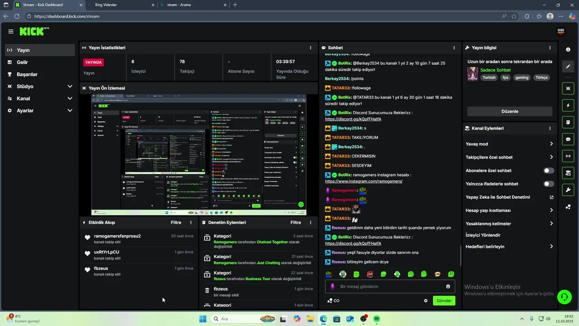The image size is (579, 326).
Task: Go to Gelir in the left sidebar
Action: tap(40, 62)
